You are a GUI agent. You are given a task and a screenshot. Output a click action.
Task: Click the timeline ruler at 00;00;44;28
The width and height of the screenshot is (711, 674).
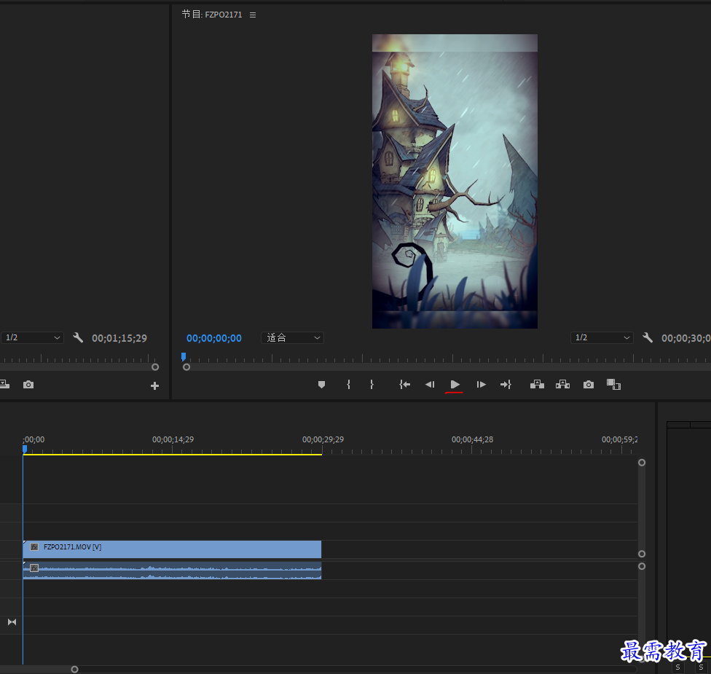pyautogui.click(x=472, y=440)
